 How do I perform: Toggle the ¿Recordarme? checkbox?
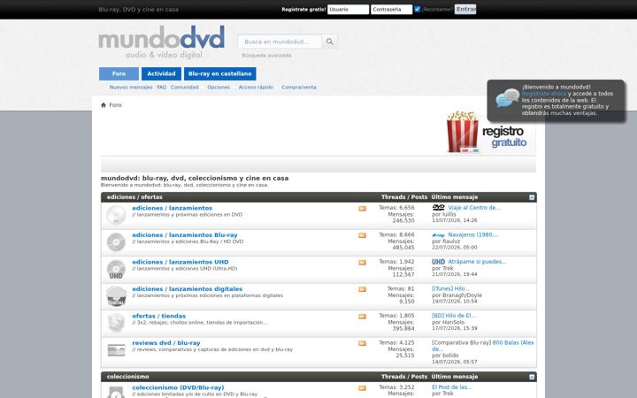(x=418, y=9)
